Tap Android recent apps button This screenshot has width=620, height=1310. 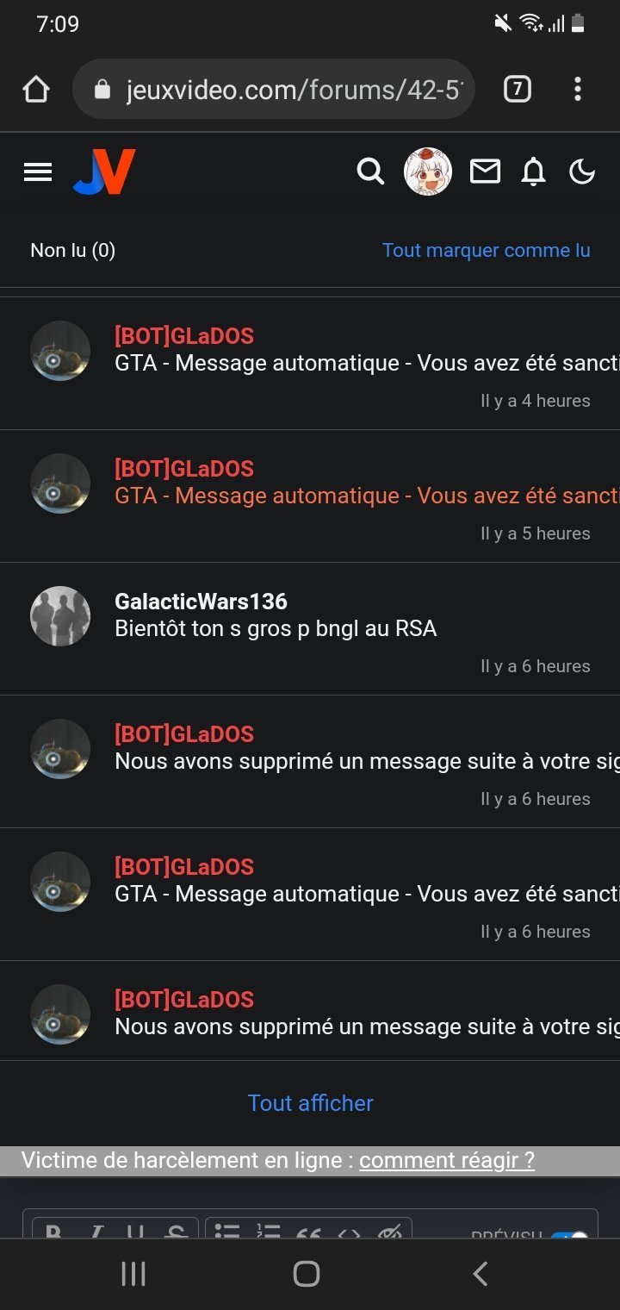coord(133,1274)
